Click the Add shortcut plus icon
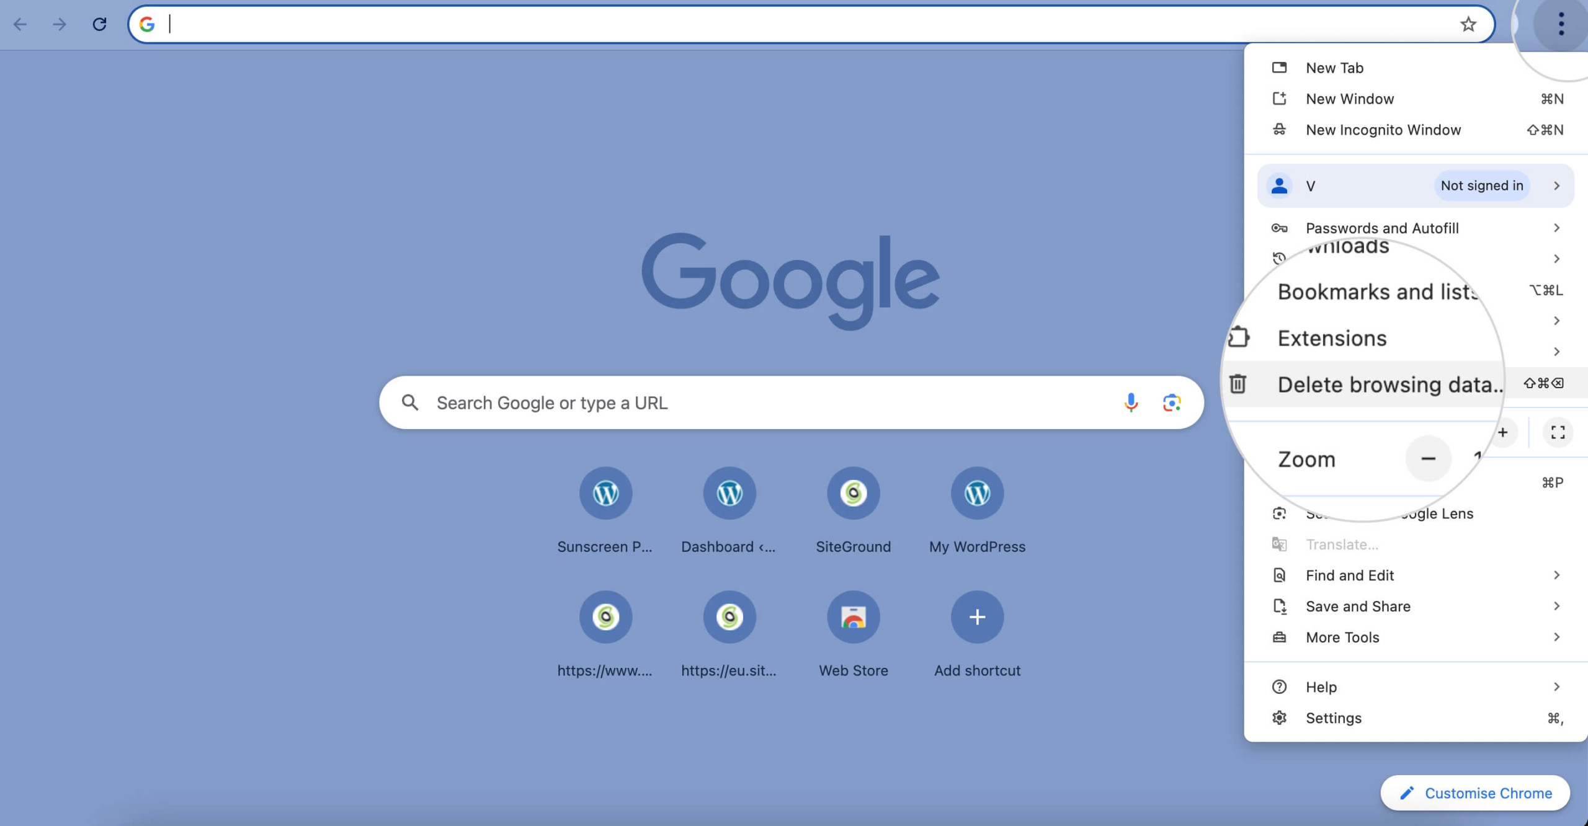The width and height of the screenshot is (1588, 826). tap(977, 617)
